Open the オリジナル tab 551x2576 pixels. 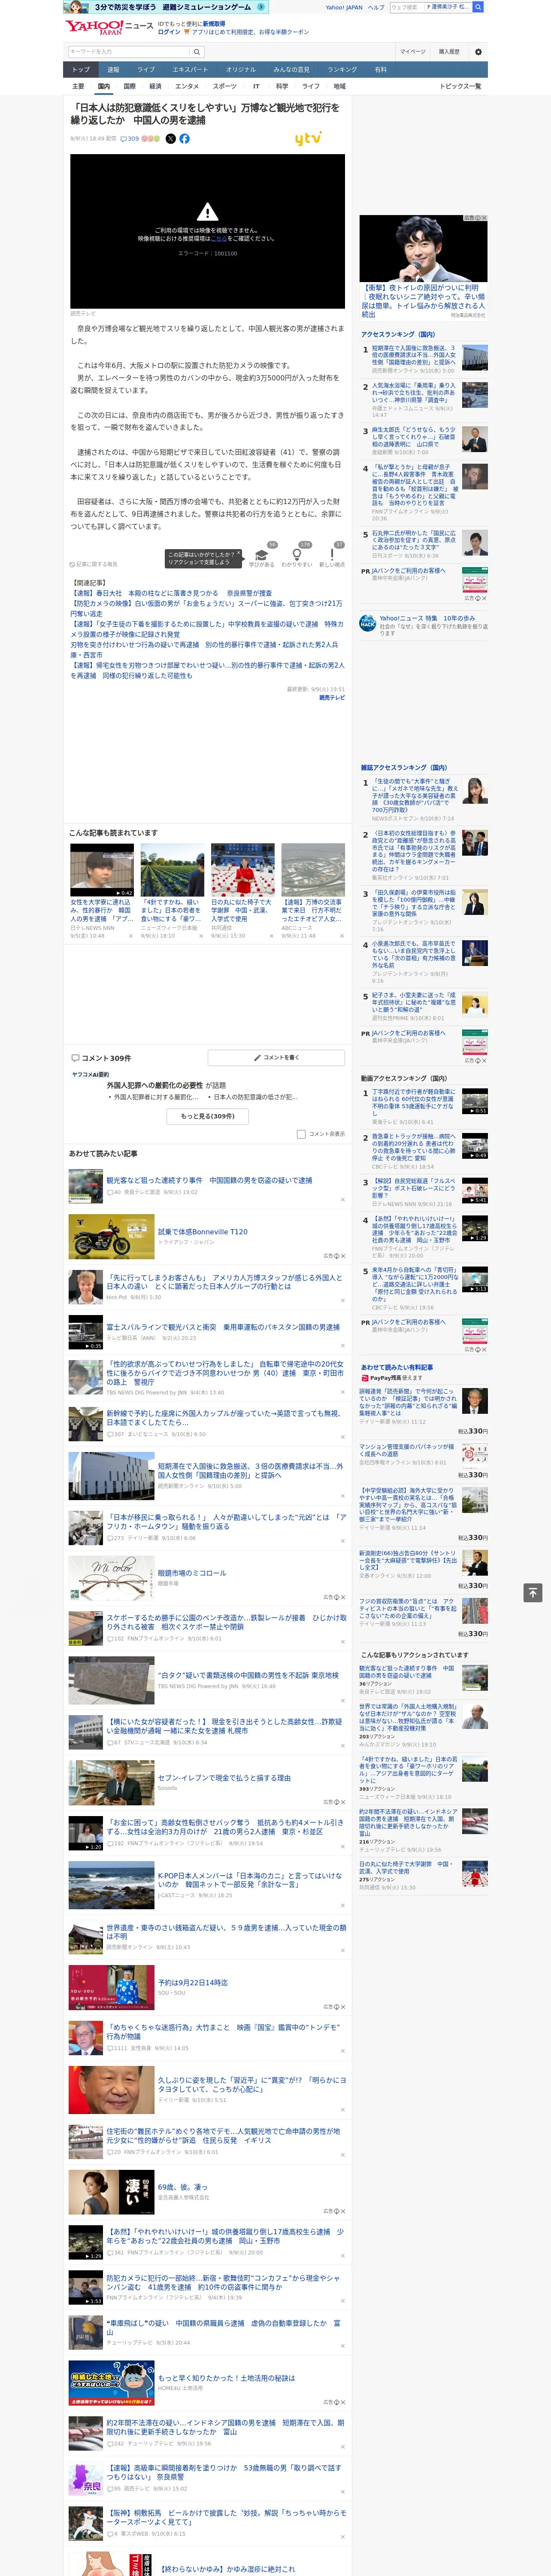pyautogui.click(x=241, y=70)
